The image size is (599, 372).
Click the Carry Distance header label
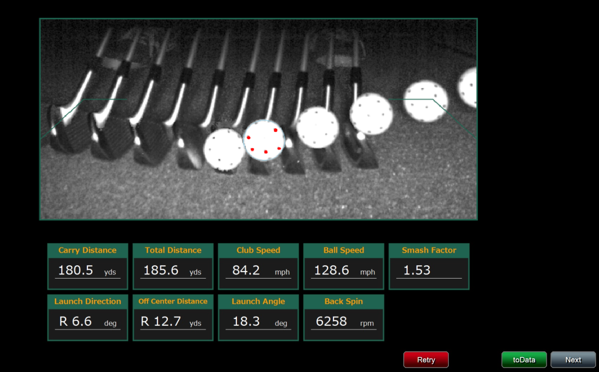tap(87, 250)
